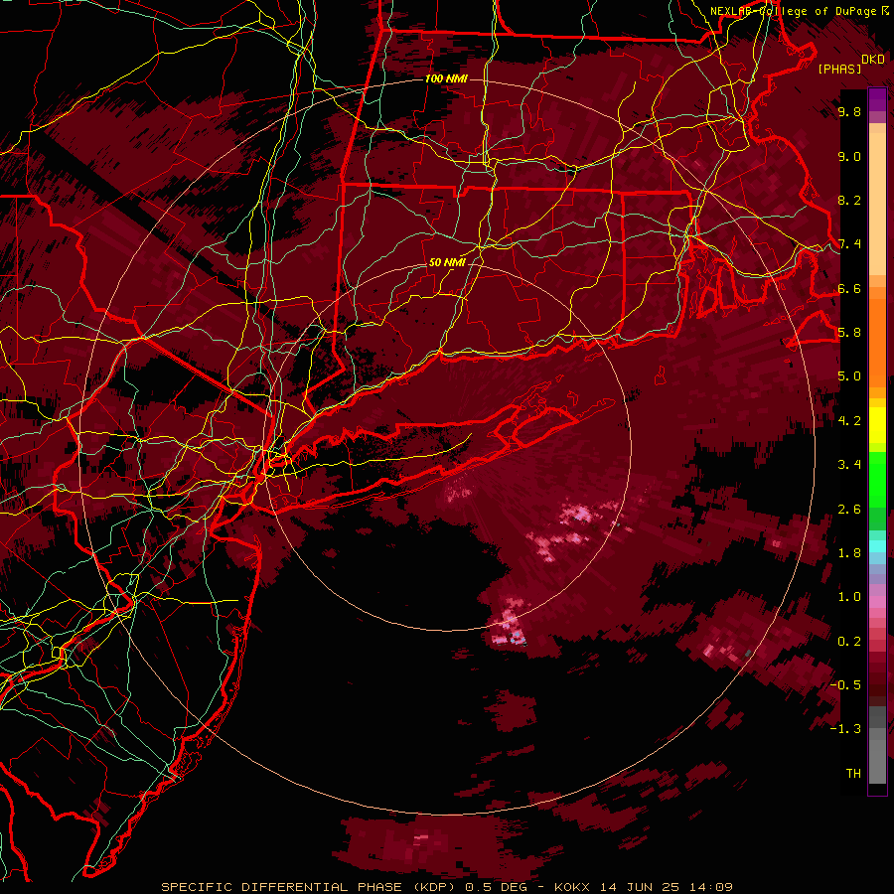Click the gray segment of the color bar
The width and height of the screenshot is (894, 894).
[877, 746]
